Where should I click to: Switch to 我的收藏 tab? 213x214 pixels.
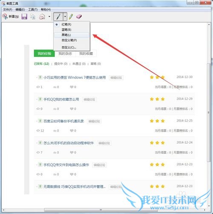point(86,53)
